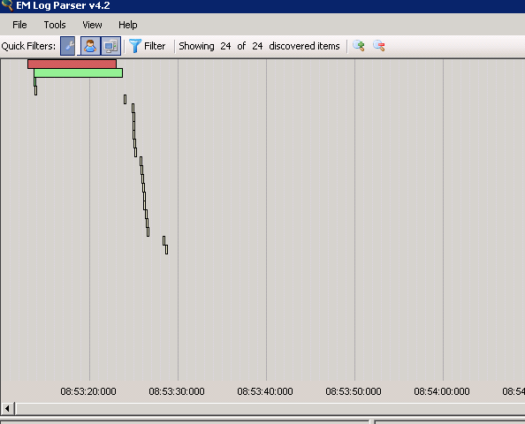Click the 08:53:40:000 time label
Viewport: 525px width, 424px height.
(265, 391)
